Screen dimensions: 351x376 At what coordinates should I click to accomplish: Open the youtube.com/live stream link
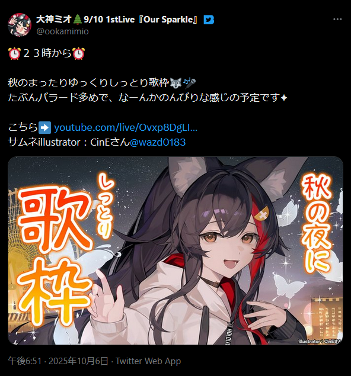click(x=126, y=127)
